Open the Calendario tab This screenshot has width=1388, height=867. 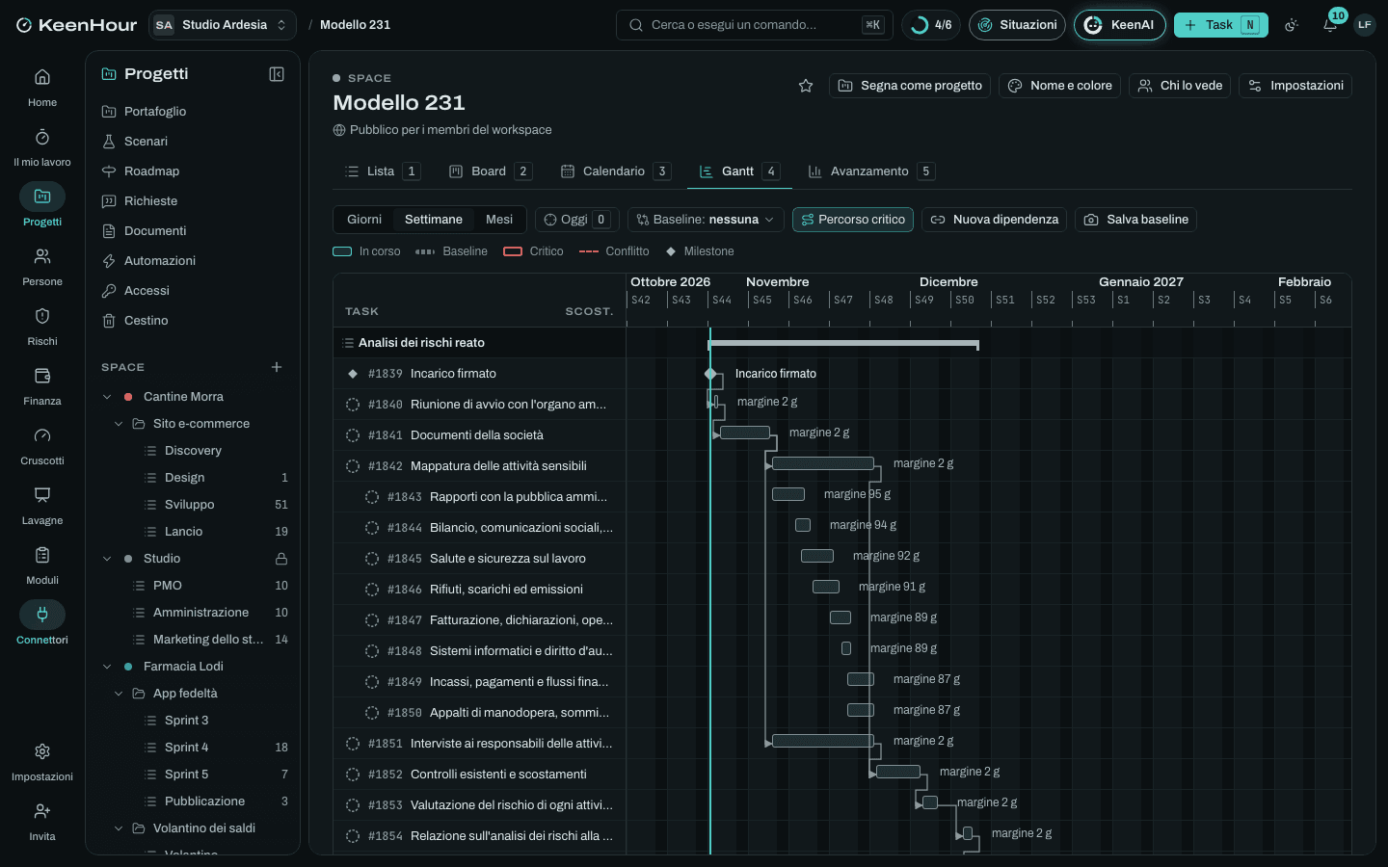(x=615, y=171)
